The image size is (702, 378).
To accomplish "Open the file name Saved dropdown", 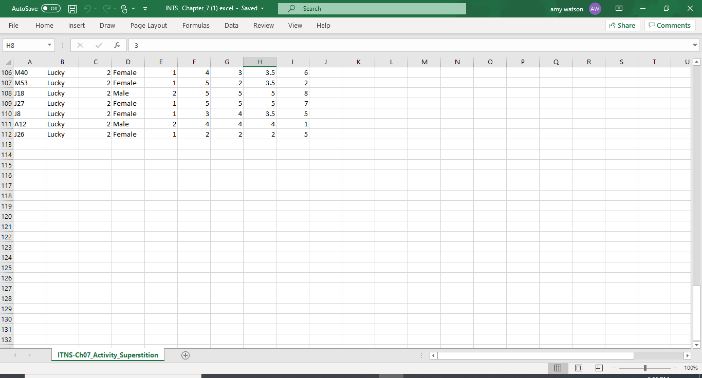I will pyautogui.click(x=263, y=9).
